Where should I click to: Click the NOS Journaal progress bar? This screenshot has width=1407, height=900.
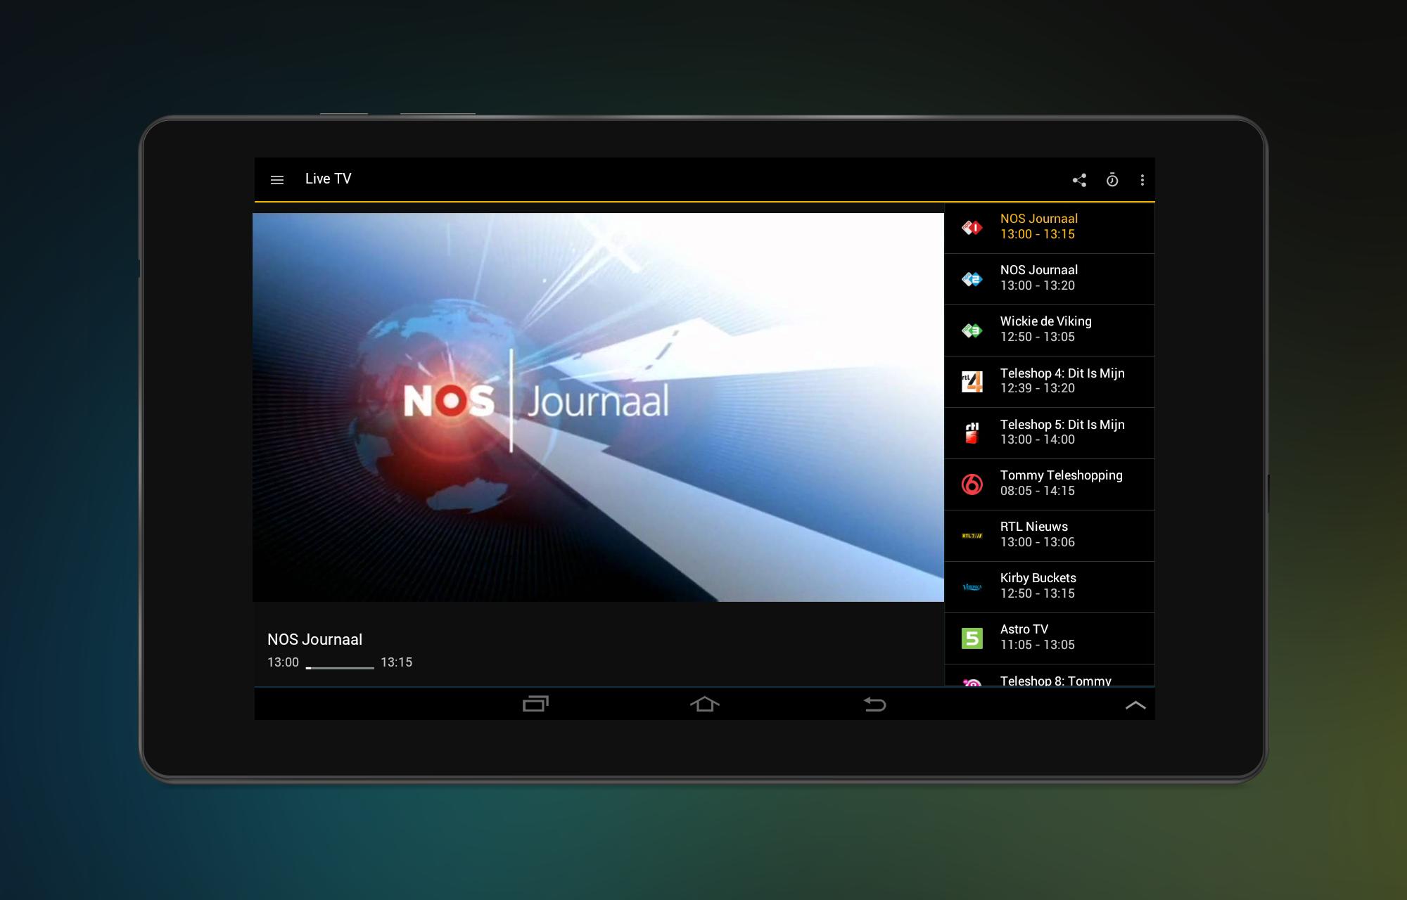pos(340,667)
